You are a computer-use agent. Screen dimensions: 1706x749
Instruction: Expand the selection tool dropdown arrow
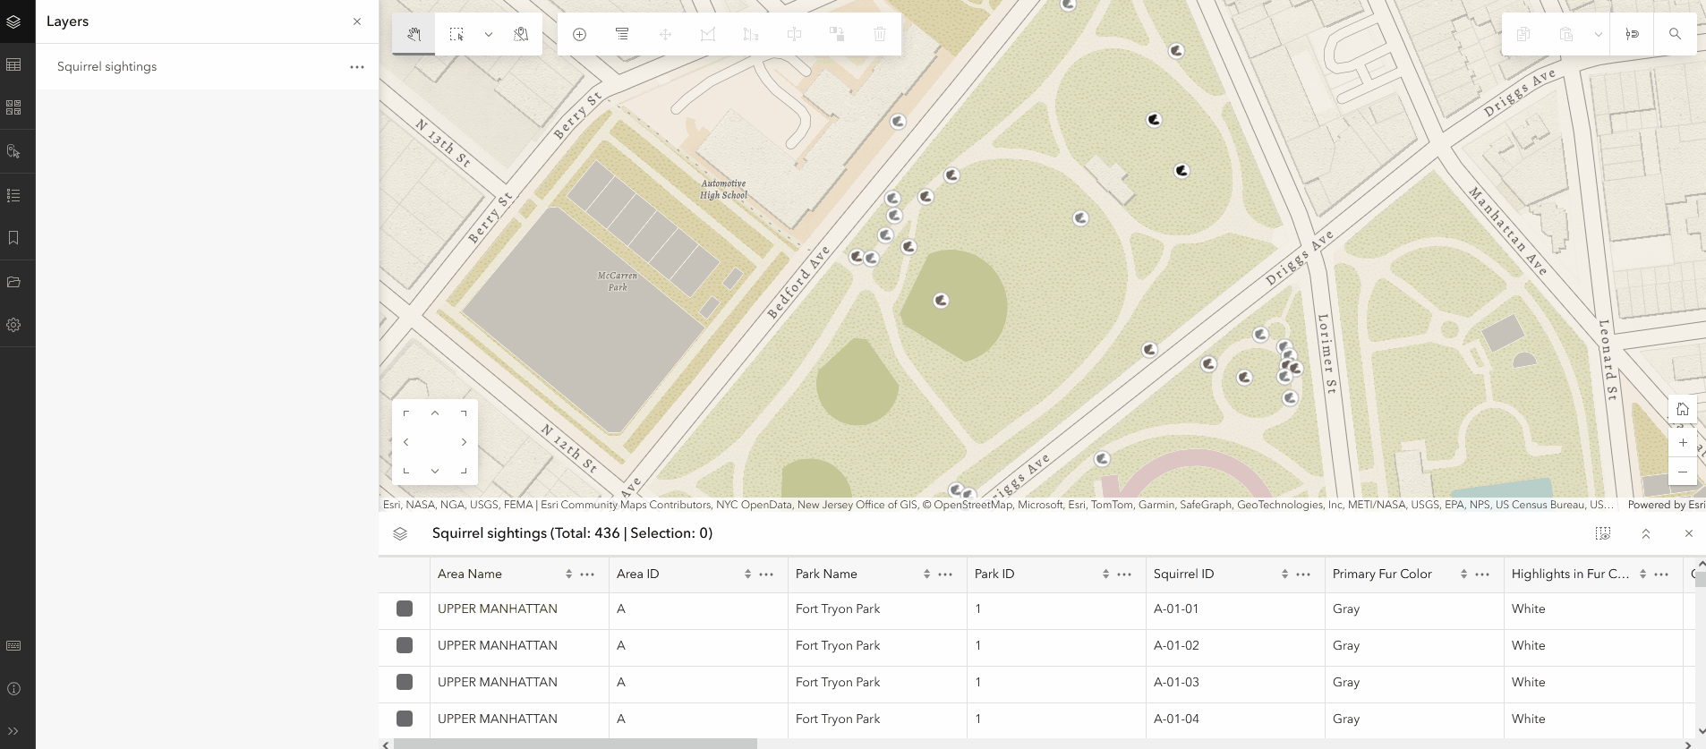click(x=489, y=34)
